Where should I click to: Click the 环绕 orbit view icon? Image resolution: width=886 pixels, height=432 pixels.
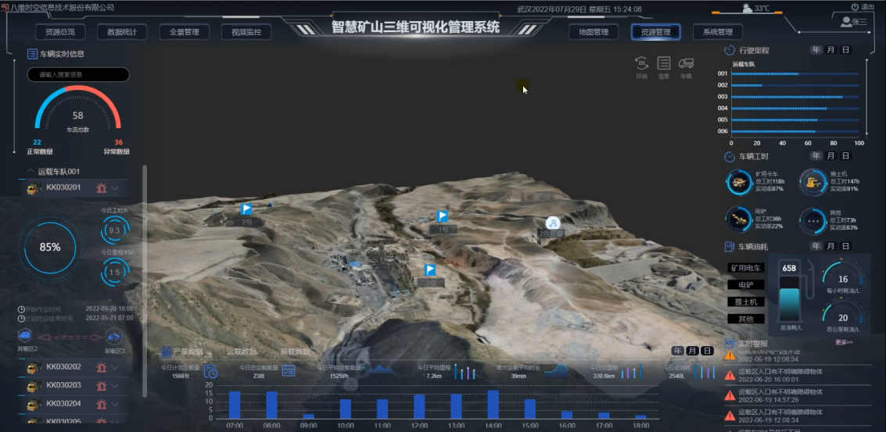tap(642, 64)
